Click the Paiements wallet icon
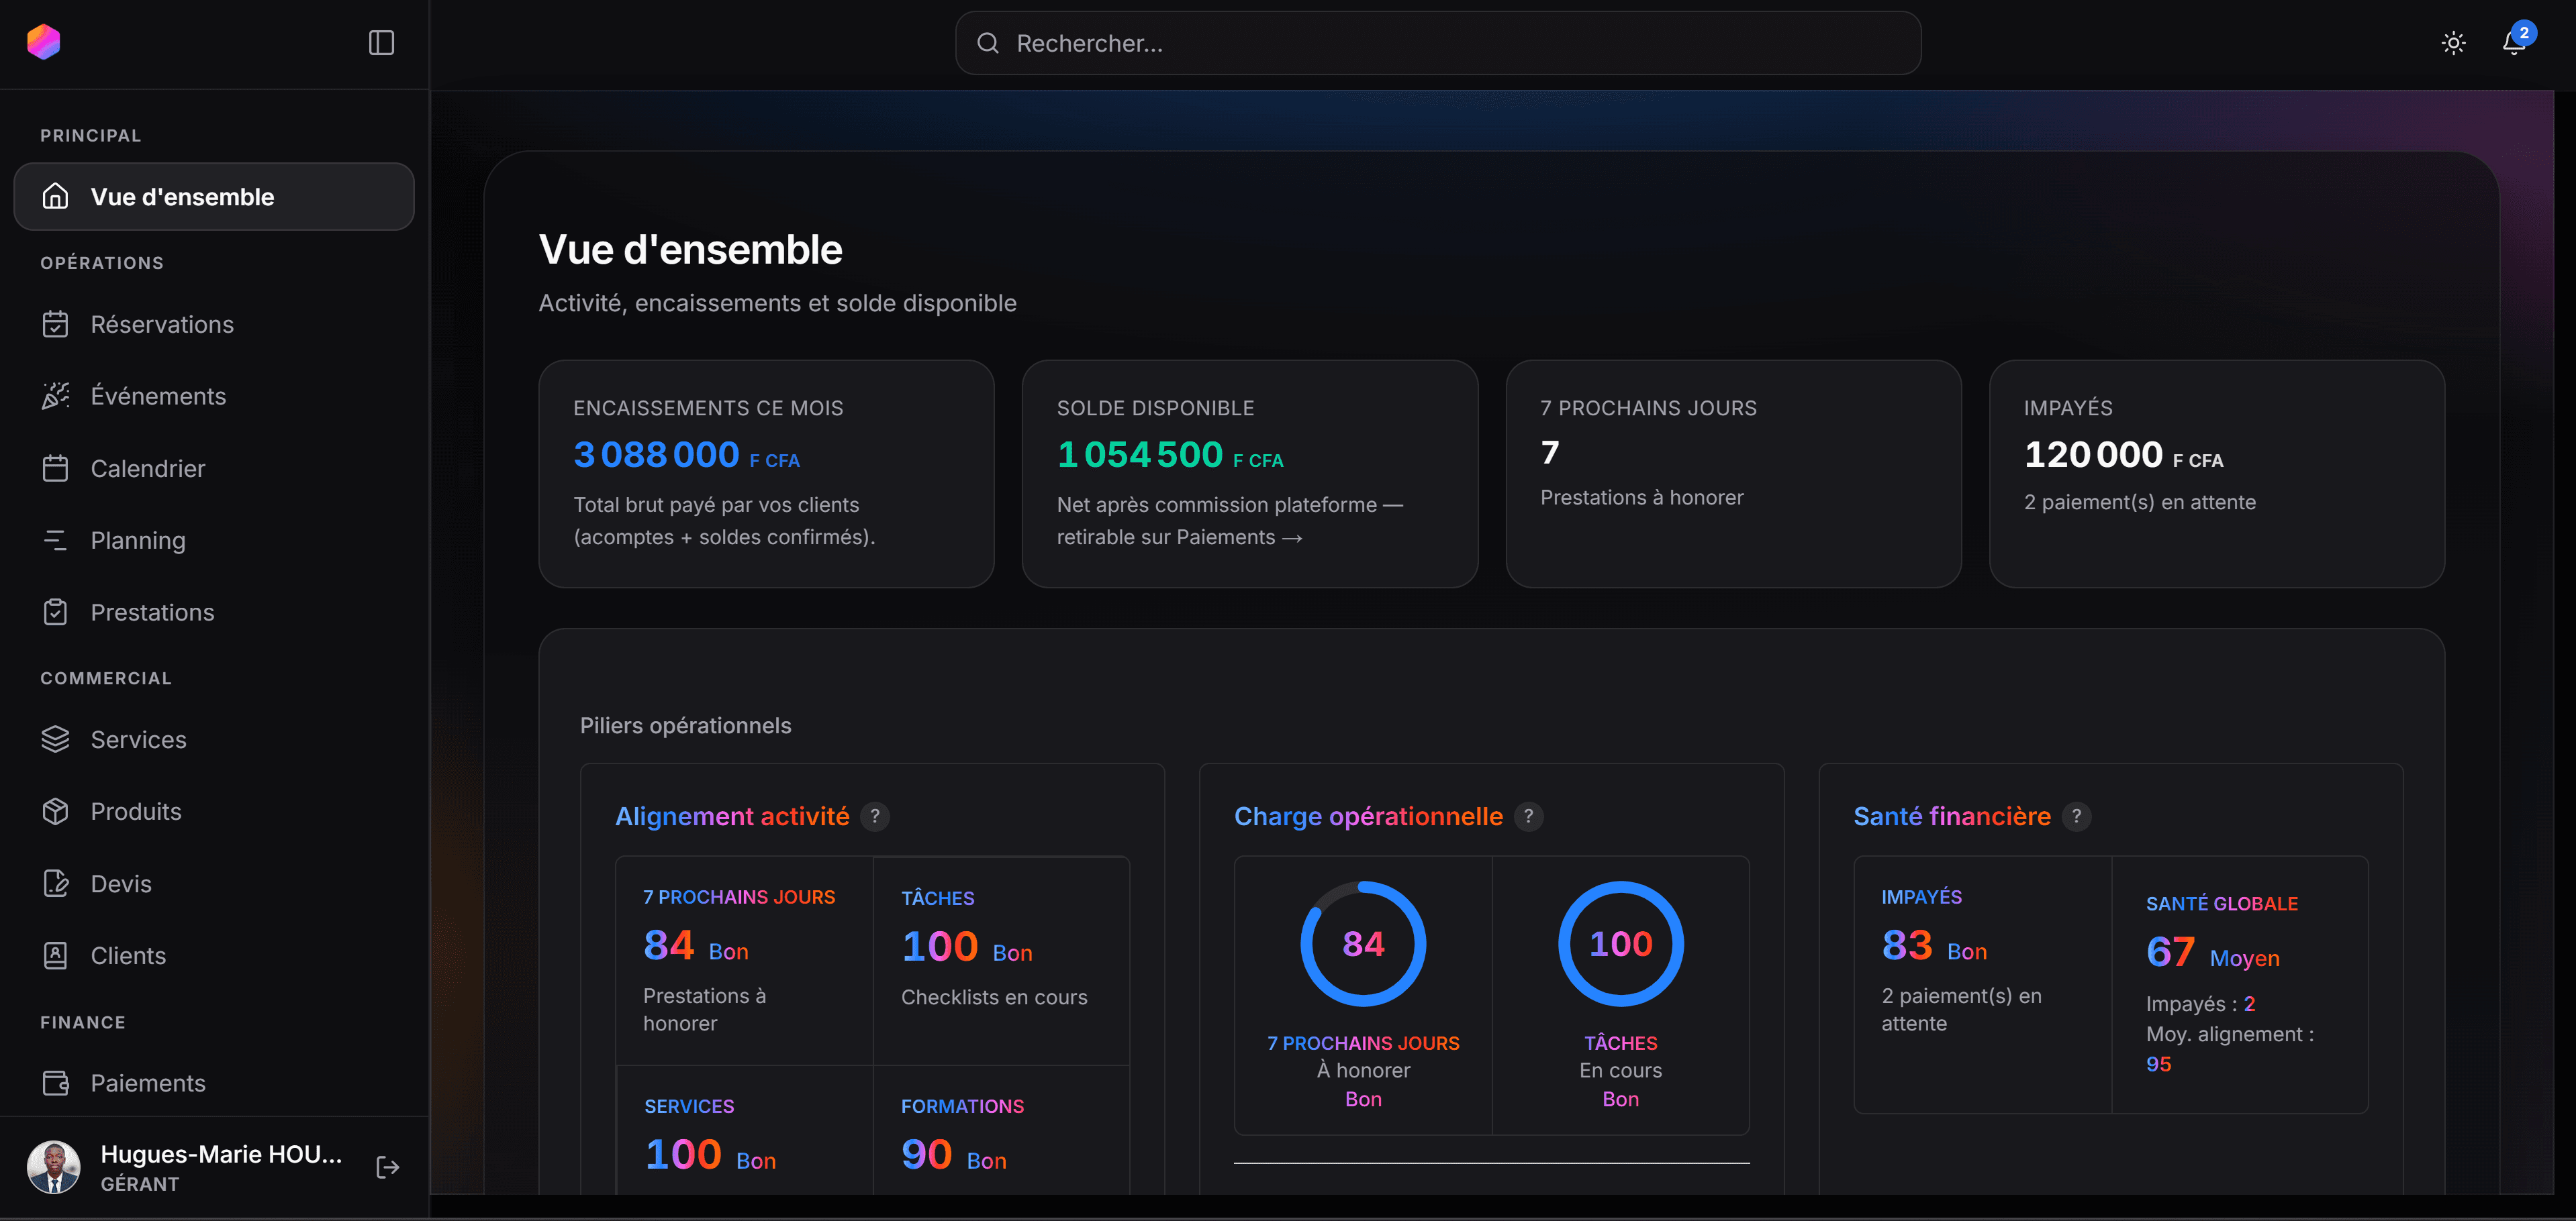 point(56,1083)
